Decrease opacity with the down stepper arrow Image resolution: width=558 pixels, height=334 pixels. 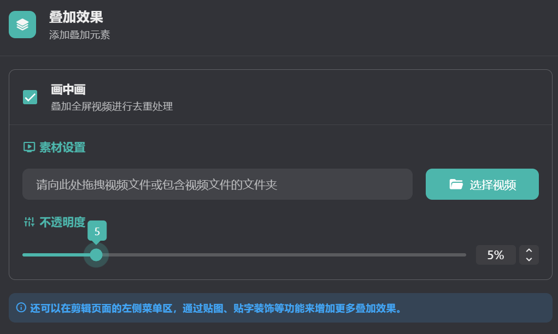click(x=528, y=259)
